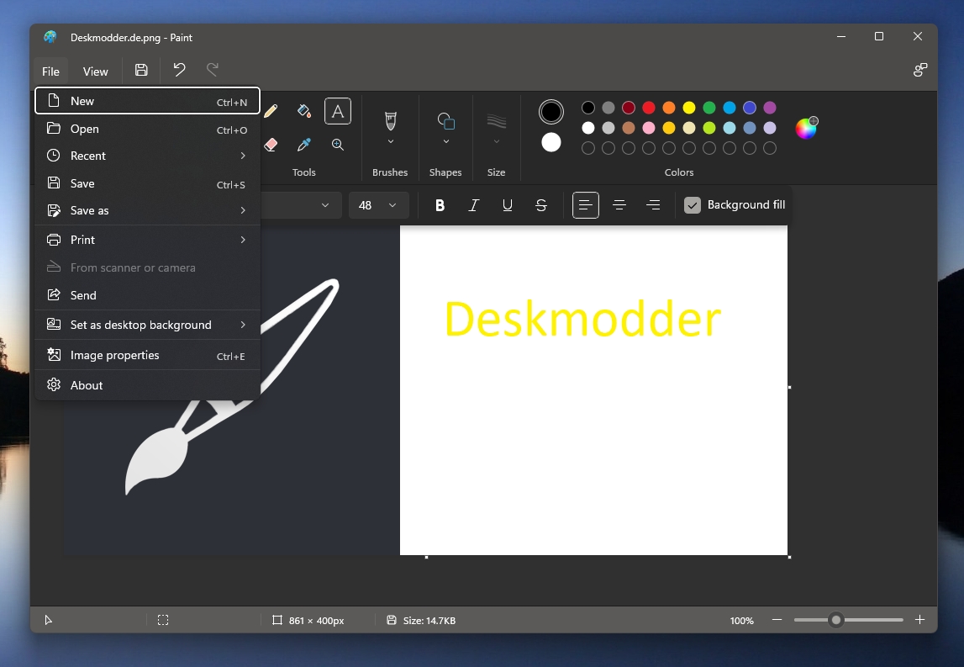This screenshot has width=964, height=667.
Task: Click the zoom slider handle
Action: click(x=835, y=620)
